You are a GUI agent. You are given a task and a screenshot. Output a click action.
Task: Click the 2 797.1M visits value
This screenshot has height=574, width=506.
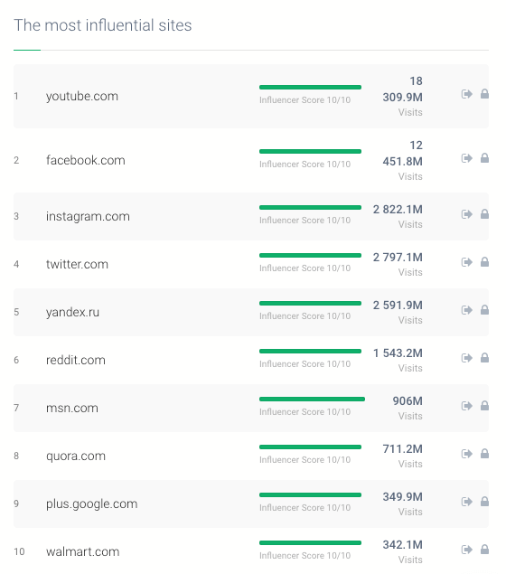tap(398, 258)
